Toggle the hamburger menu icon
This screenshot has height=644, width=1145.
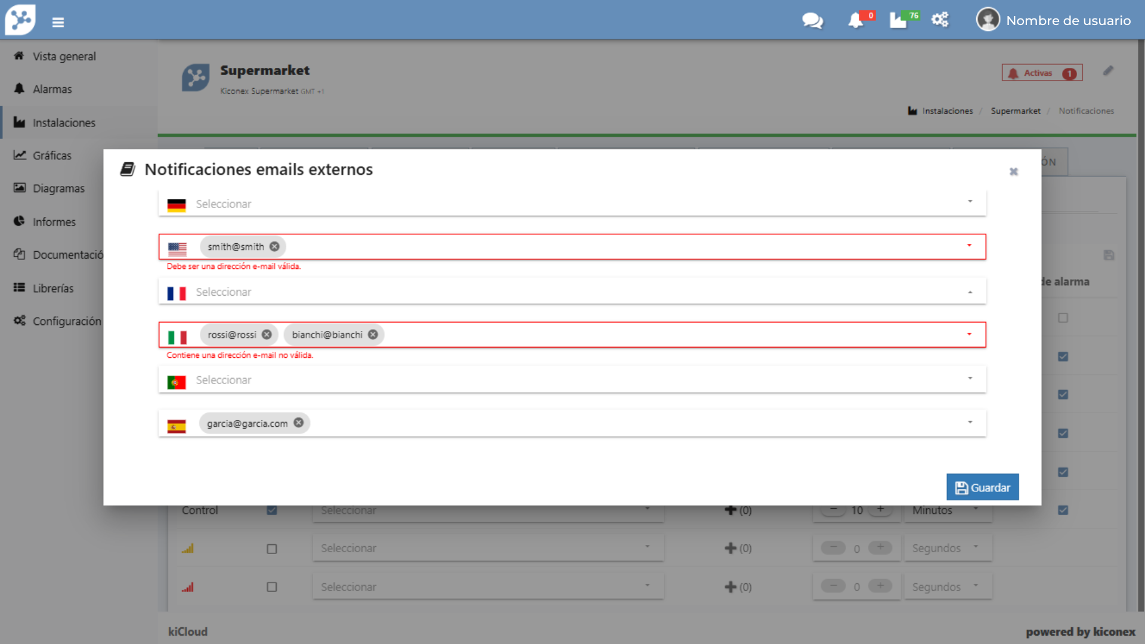click(58, 22)
